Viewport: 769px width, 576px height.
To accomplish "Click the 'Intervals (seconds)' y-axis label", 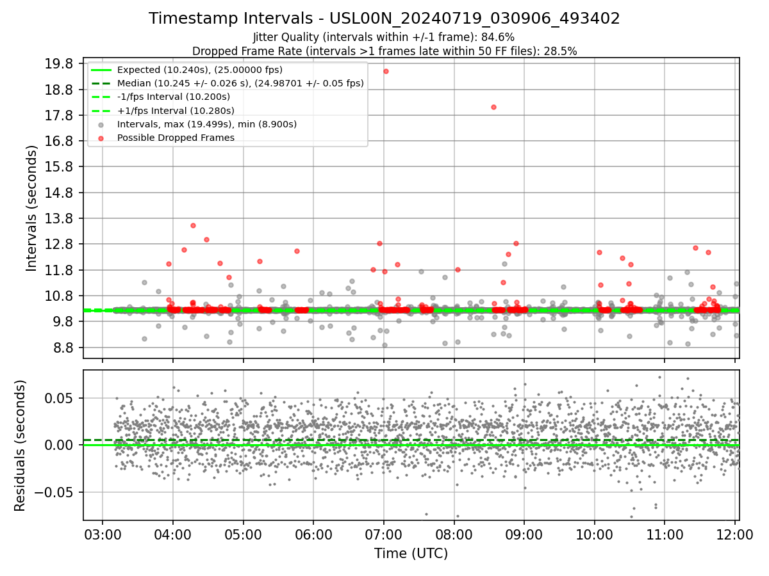I will coord(31,208).
